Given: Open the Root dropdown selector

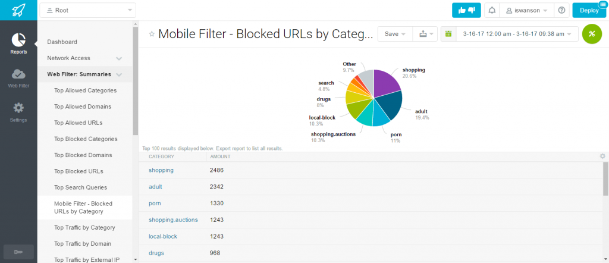Looking at the screenshot, I should tap(88, 11).
